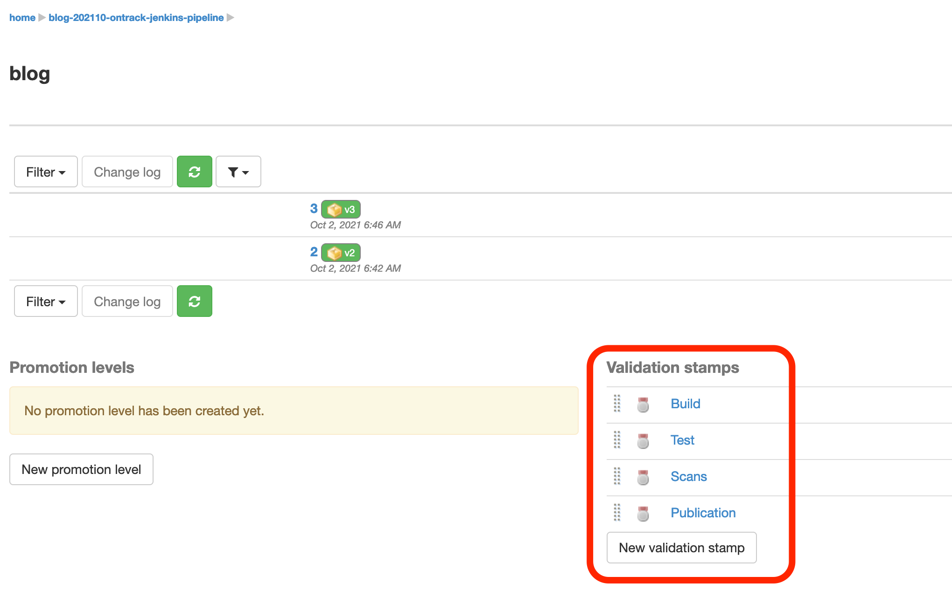Screen dimensions: 952x590
Task: Go to the home breadcrumb
Action: coord(22,18)
